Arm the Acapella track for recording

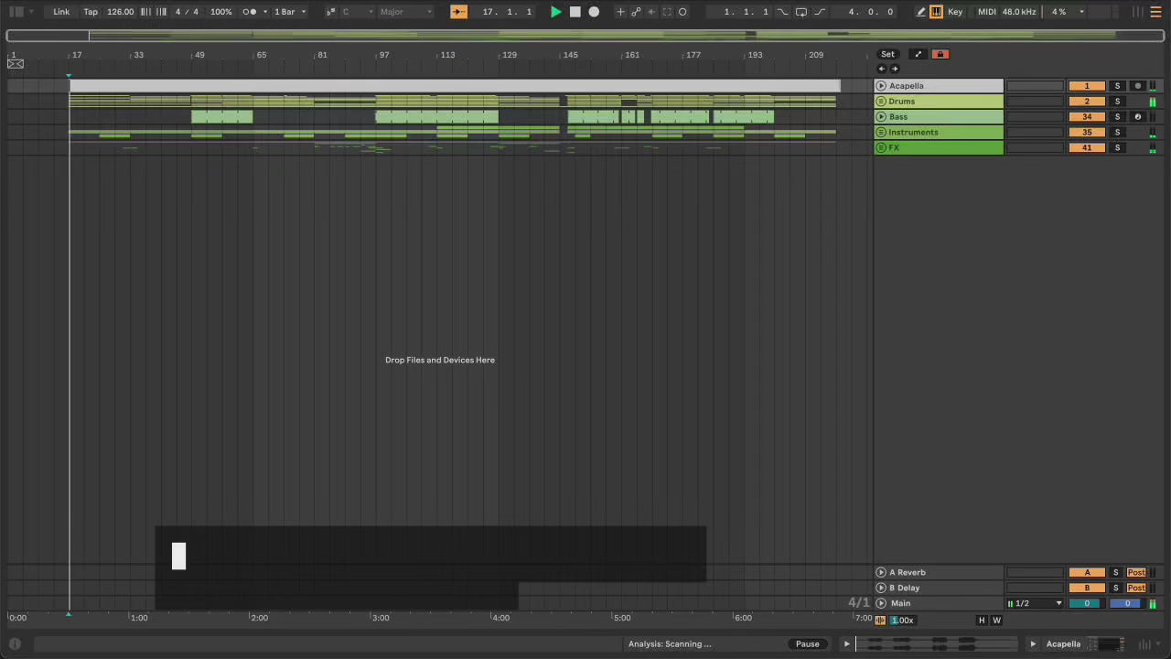pyautogui.click(x=1137, y=86)
